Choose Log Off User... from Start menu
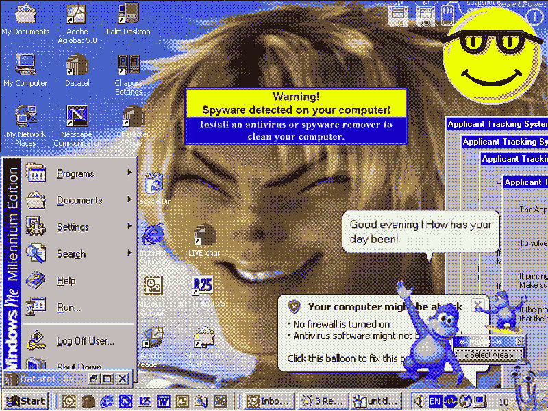Image resolution: width=548 pixels, height=411 pixels. tap(79, 340)
